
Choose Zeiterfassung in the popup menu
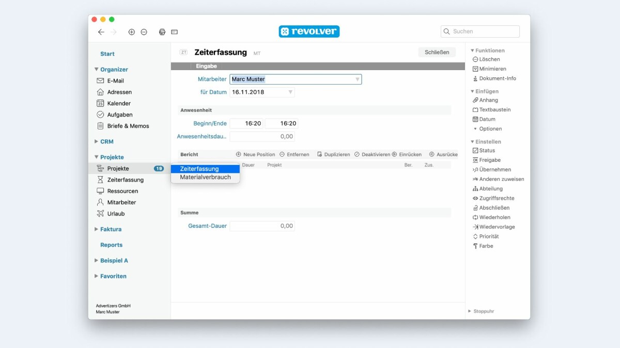coord(205,169)
